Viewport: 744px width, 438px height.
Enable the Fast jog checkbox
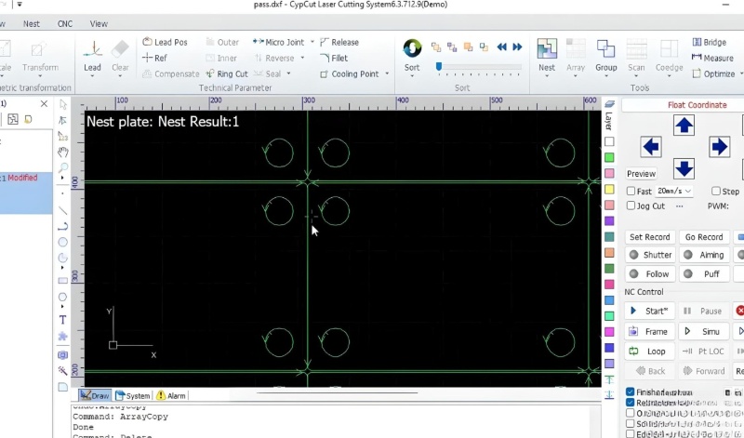[632, 192]
